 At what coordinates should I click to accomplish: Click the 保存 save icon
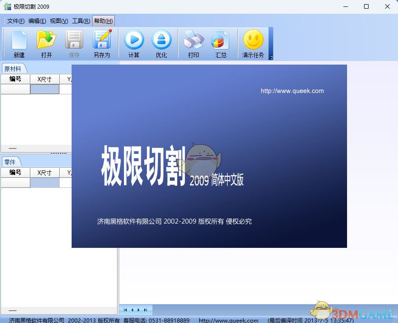pos(74,44)
